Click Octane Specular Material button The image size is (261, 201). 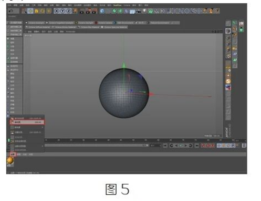[x=115, y=27]
